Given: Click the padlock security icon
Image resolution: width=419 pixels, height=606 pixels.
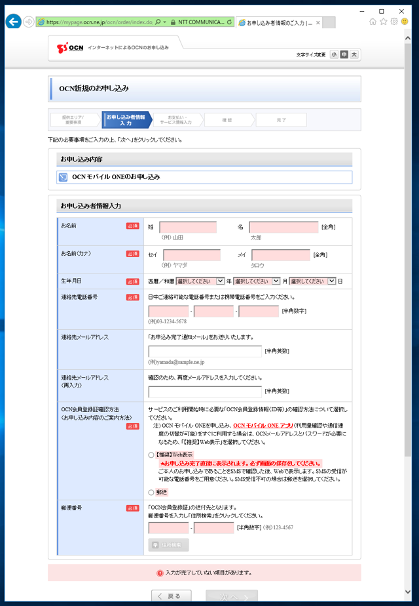Looking at the screenshot, I should (173, 22).
